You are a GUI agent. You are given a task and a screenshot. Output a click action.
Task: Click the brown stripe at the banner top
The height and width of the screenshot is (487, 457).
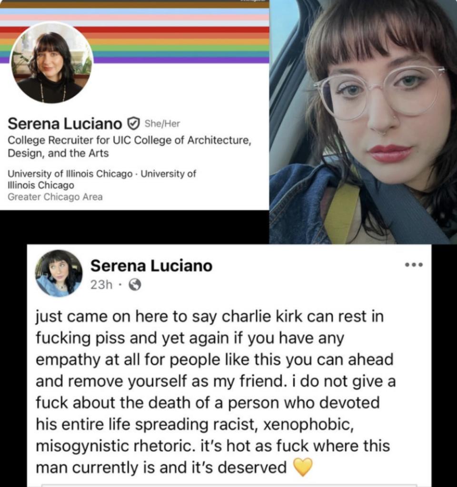pos(135,5)
